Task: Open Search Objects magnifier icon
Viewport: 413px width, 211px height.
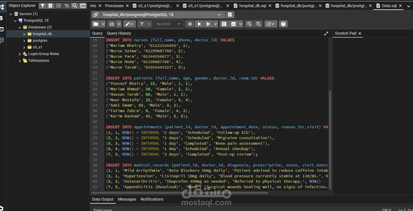Action: pos(75,6)
